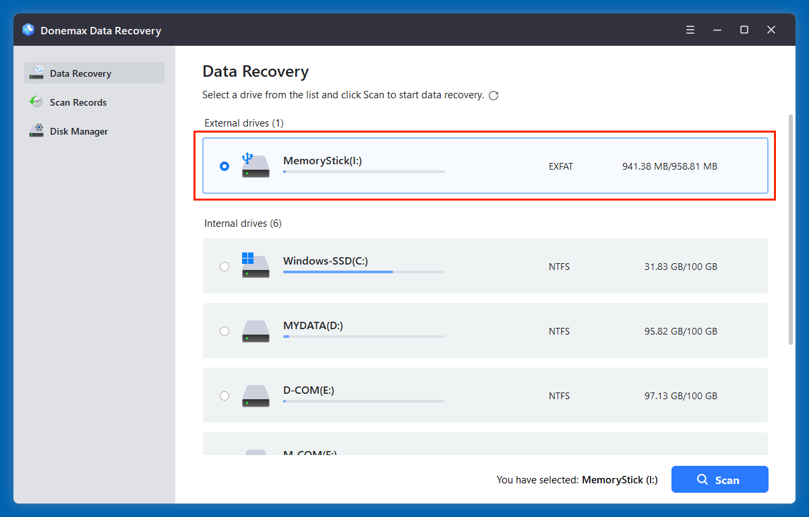
Task: Select the Data Recovery sidebar icon
Action: [36, 73]
